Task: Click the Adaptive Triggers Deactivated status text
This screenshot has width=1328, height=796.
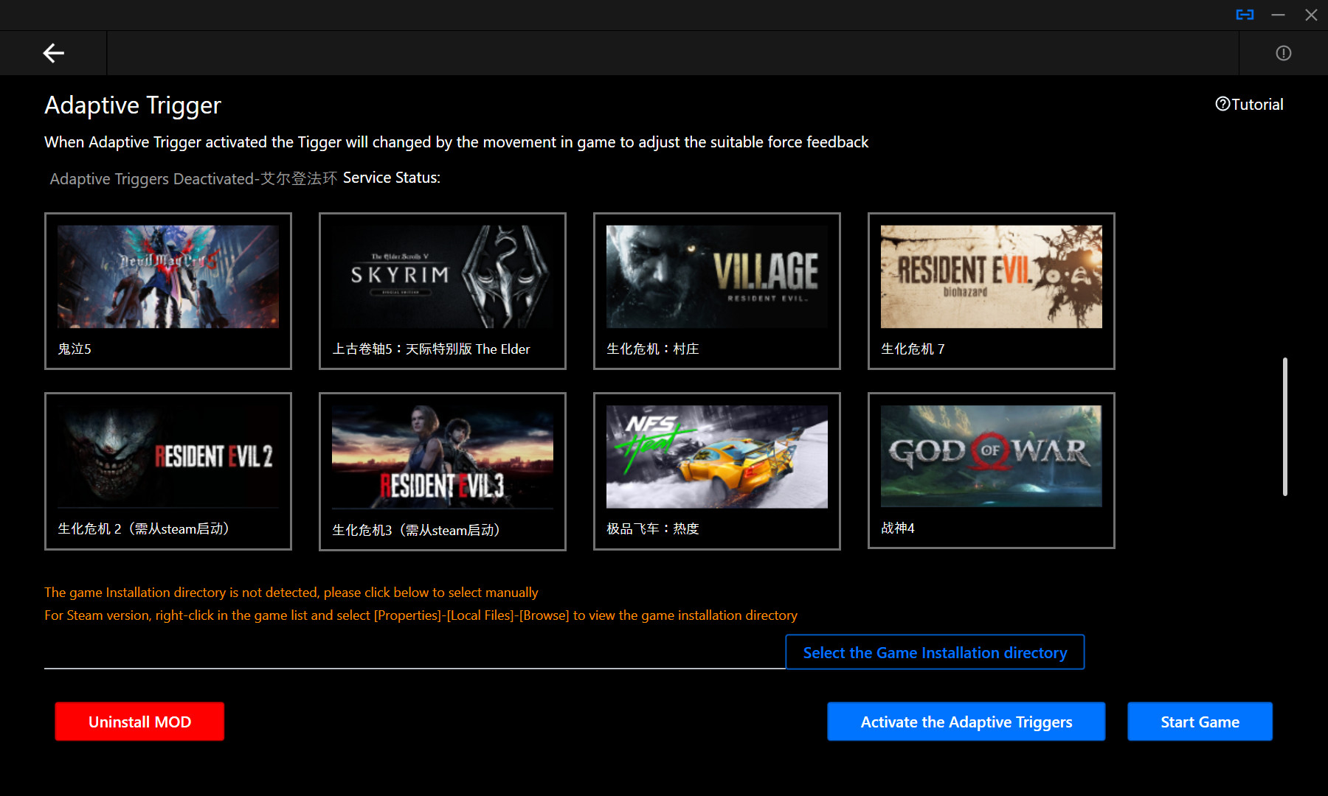Action: (x=193, y=178)
